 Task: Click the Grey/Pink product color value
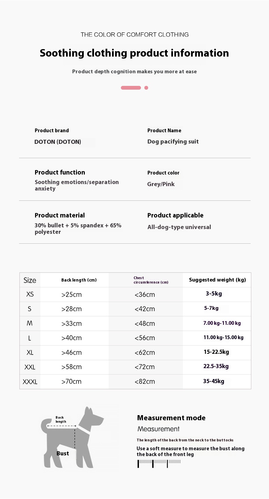pos(161,184)
